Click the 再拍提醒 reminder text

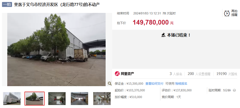coord(234,13)
